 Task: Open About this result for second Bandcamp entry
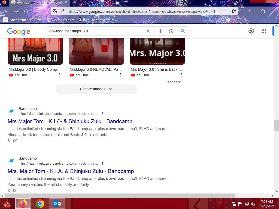102,164
